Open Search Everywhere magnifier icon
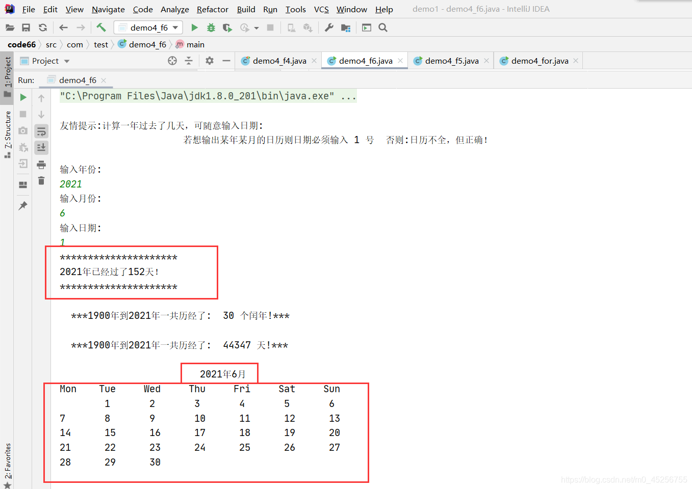This screenshot has height=489, width=692. click(383, 28)
